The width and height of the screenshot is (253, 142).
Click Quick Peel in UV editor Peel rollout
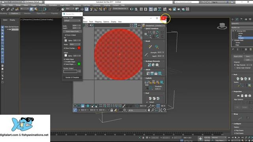click(x=150, y=98)
